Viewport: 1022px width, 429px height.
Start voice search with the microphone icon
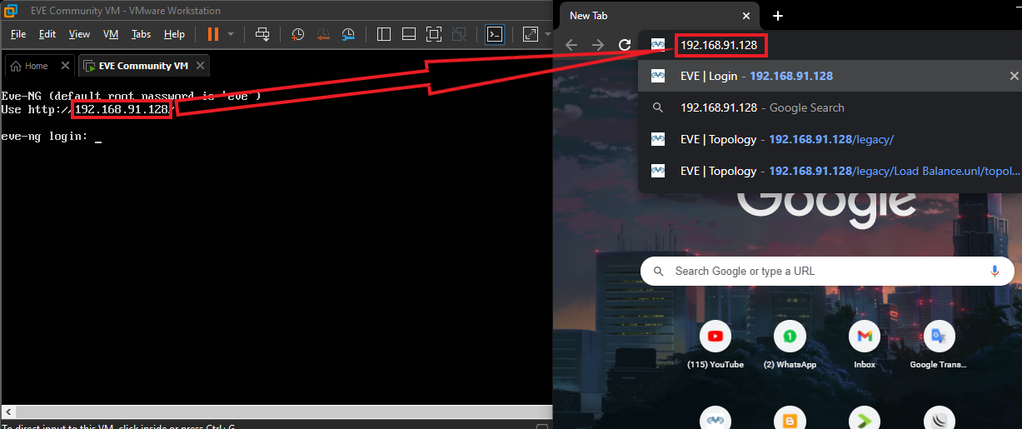995,271
